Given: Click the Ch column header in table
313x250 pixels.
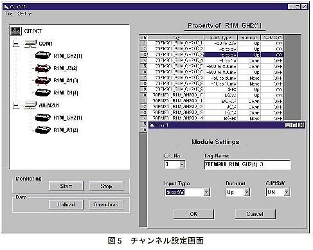Looking at the screenshot, I should click(x=143, y=37).
